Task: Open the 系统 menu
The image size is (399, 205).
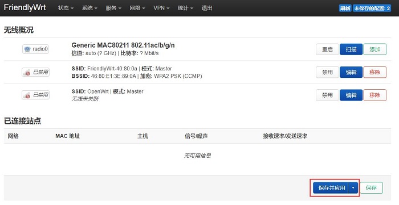Action: click(x=89, y=8)
